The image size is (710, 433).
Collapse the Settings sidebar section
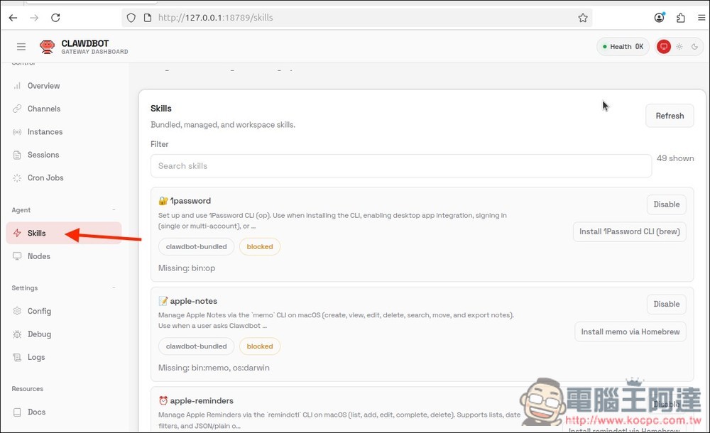(x=114, y=288)
